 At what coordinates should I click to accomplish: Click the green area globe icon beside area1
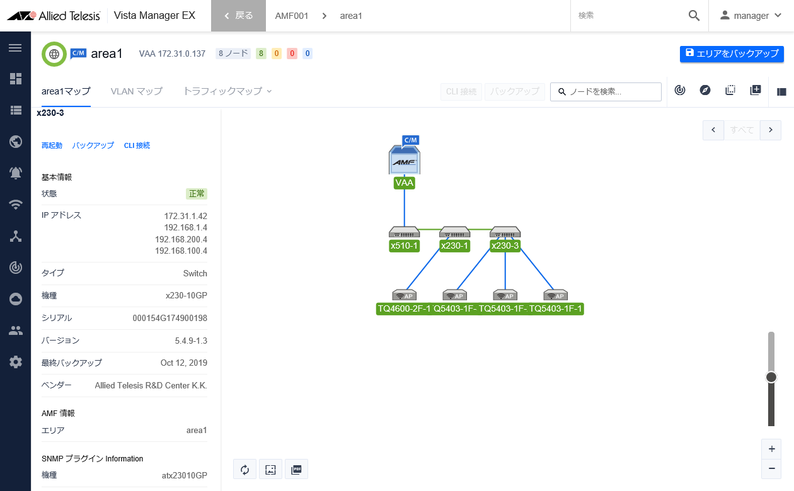(54, 54)
